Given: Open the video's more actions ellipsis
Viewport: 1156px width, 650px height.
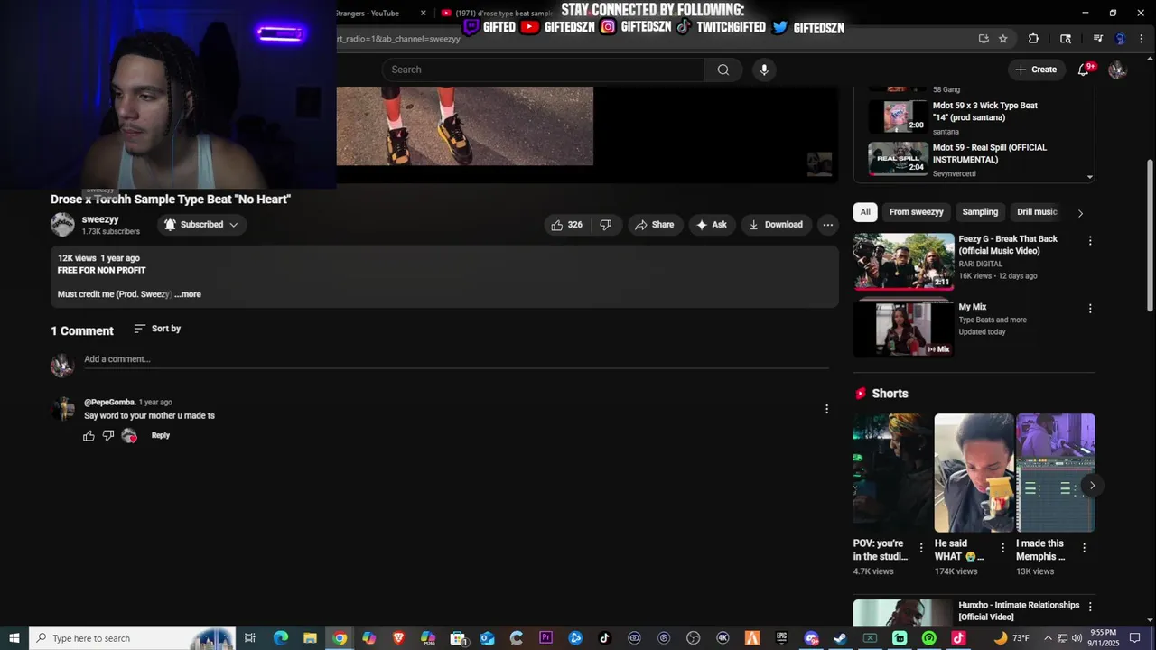Looking at the screenshot, I should [x=827, y=225].
